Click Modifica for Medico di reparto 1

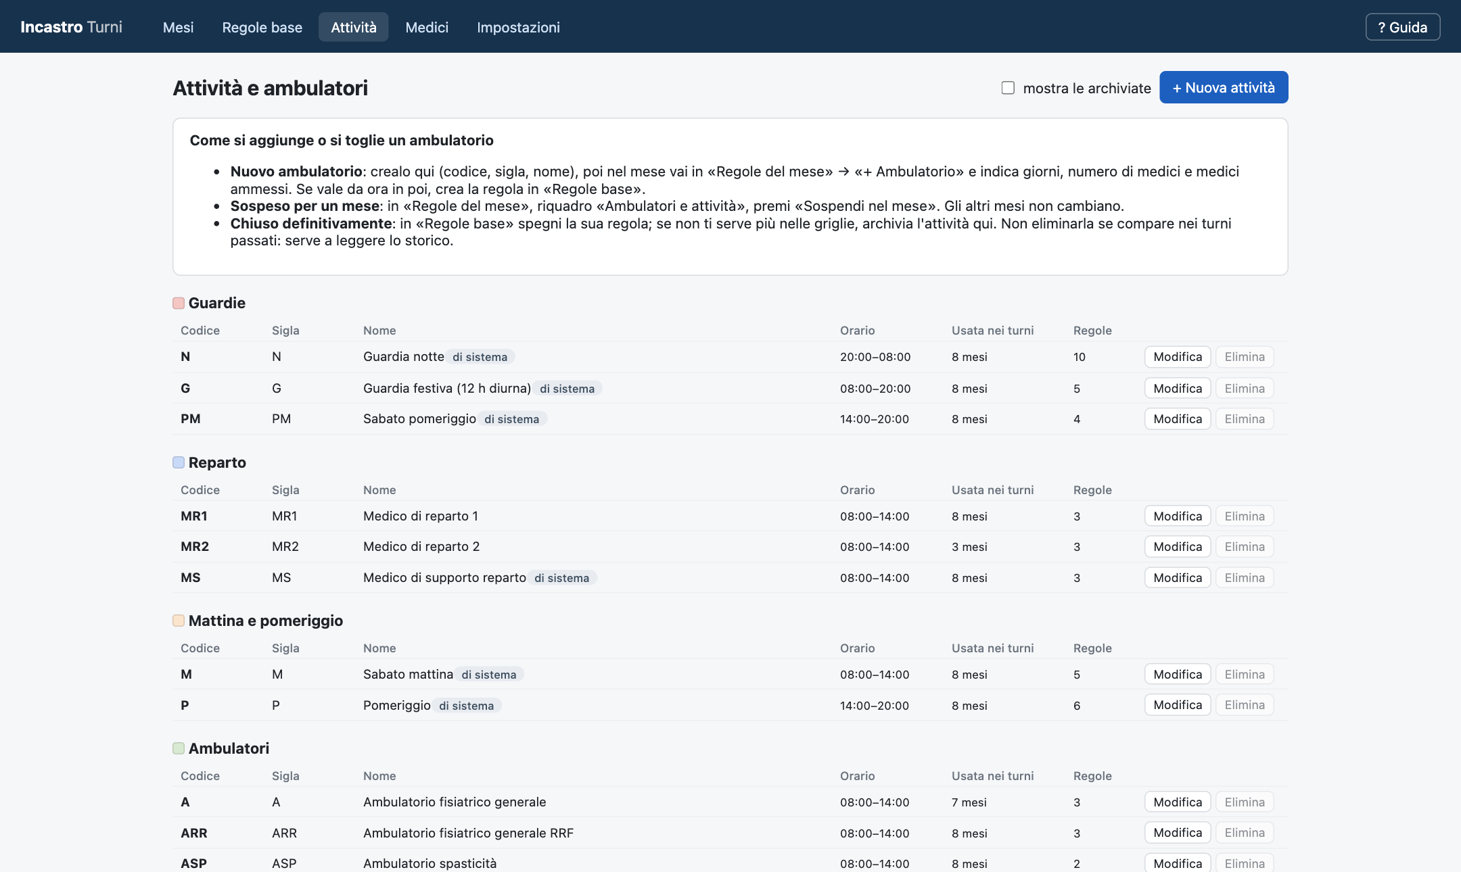click(x=1178, y=516)
